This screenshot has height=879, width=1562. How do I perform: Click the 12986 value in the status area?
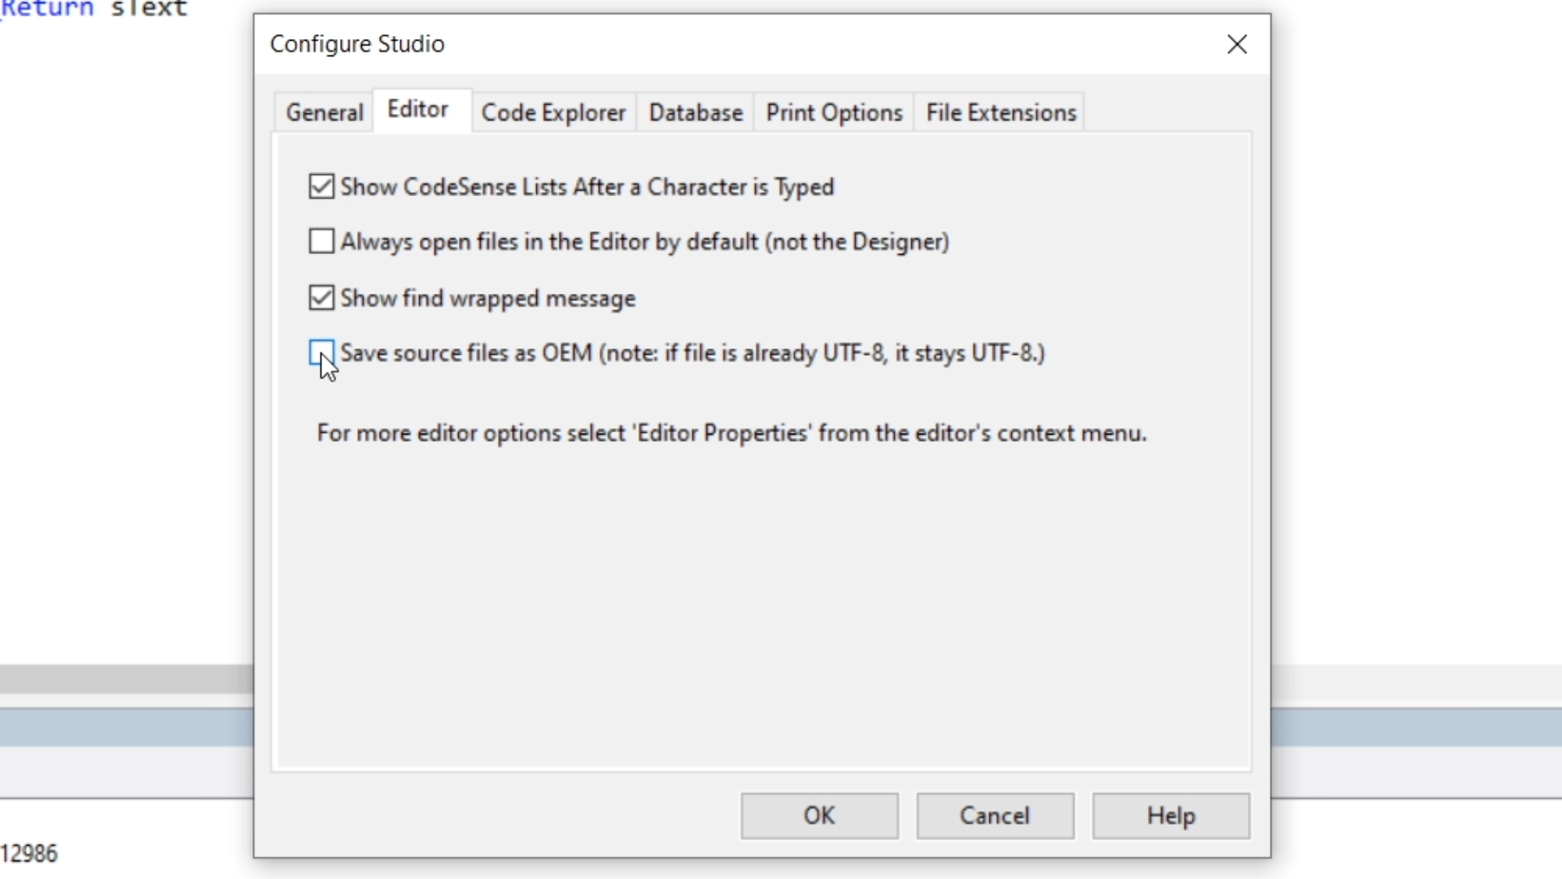coord(29,853)
